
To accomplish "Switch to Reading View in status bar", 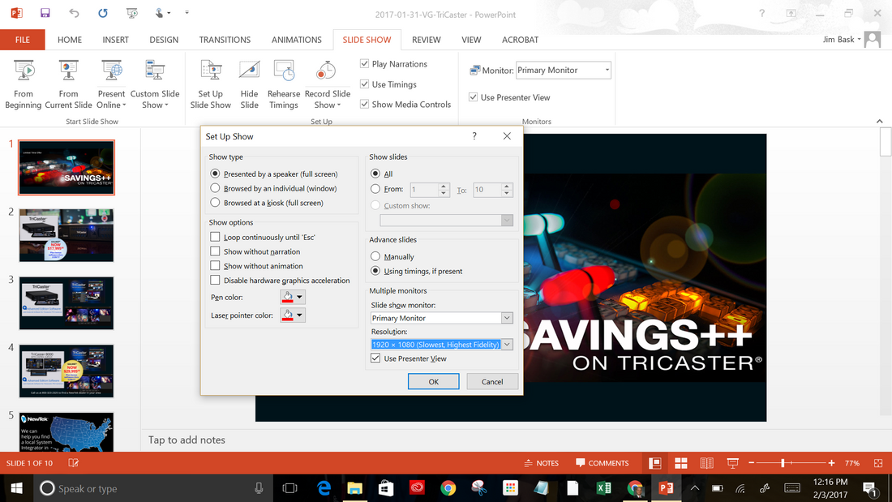I will pyautogui.click(x=706, y=462).
